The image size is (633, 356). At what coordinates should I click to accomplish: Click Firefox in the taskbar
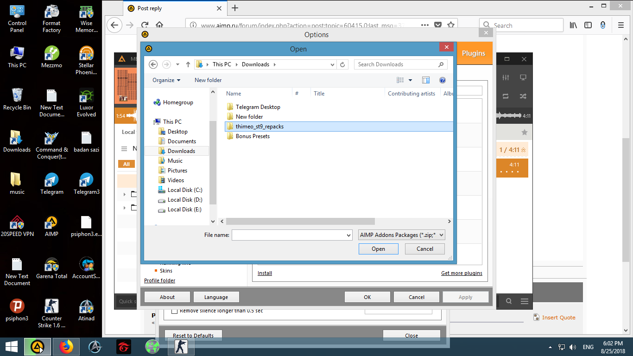pyautogui.click(x=66, y=347)
